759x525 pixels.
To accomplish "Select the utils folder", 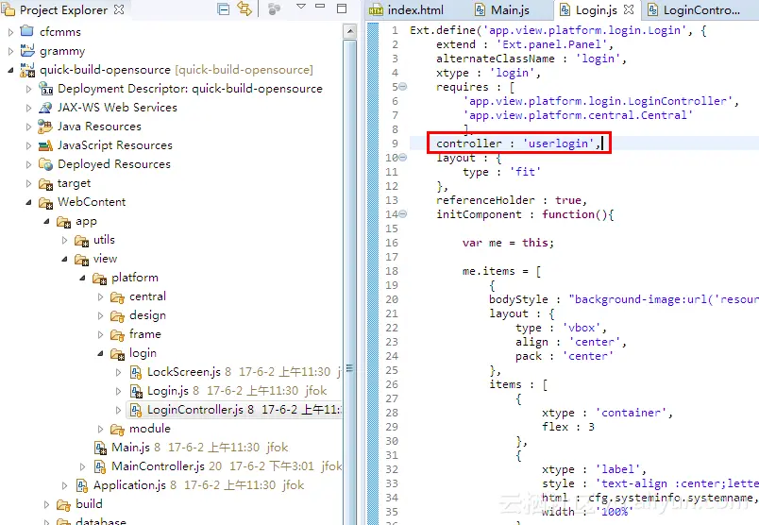I will pyautogui.click(x=104, y=240).
